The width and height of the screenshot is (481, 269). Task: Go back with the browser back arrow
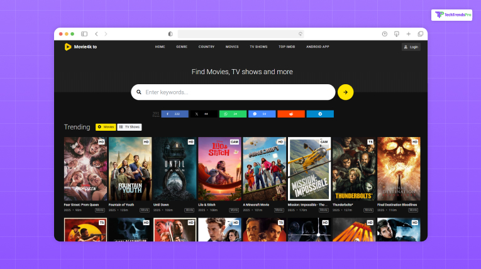tap(96, 34)
